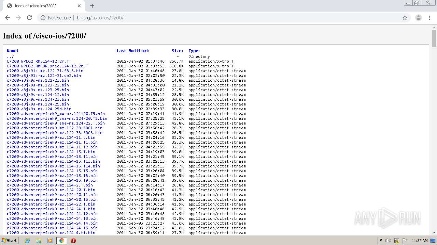Download c7200-adventerprisek9-mz.124-15.T14.bin
This screenshot has height=245, width=437.
pyautogui.click(x=53, y=166)
